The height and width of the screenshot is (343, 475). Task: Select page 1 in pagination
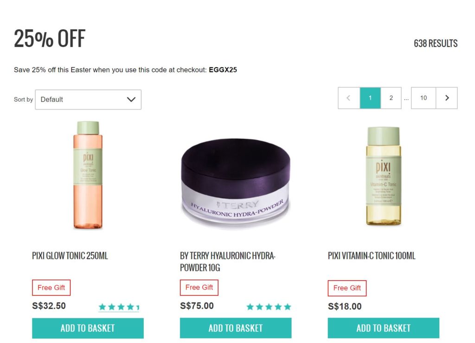click(370, 98)
